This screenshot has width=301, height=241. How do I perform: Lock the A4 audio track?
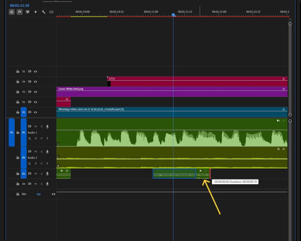tap(18, 183)
